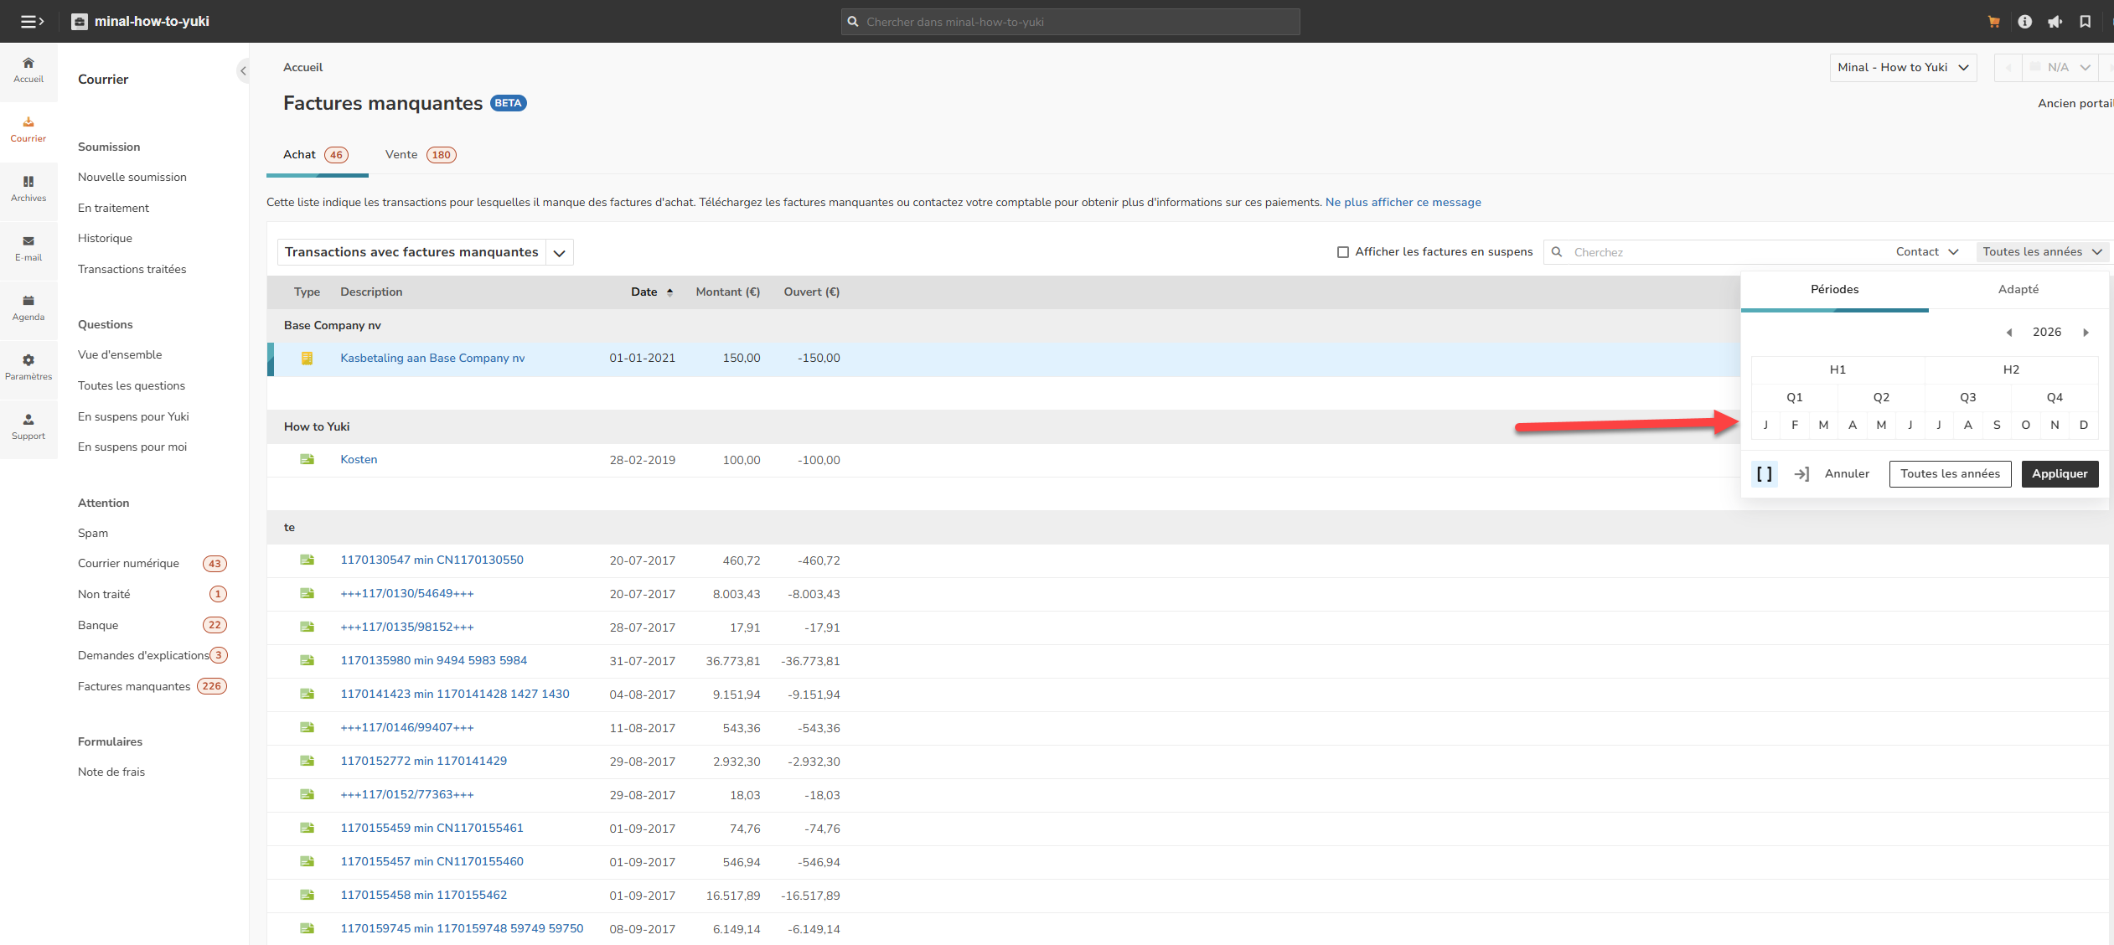Select the bracket period-range toggle
The image size is (2114, 945).
[1764, 474]
